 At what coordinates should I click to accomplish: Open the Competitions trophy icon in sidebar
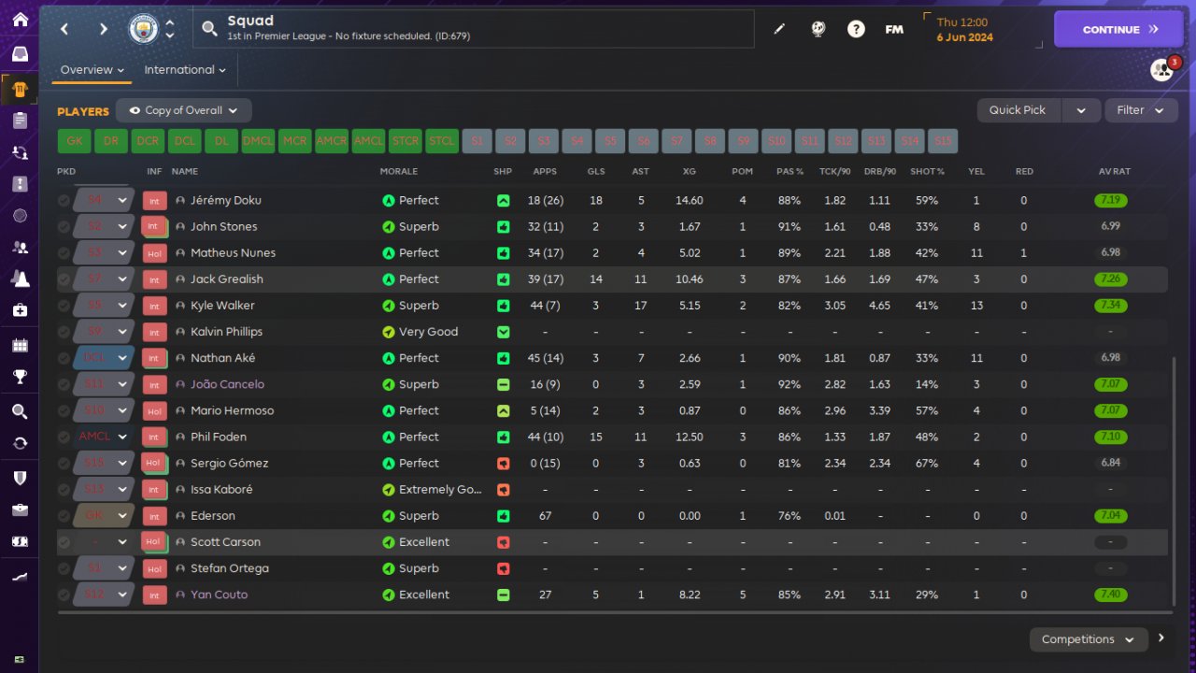click(x=20, y=377)
